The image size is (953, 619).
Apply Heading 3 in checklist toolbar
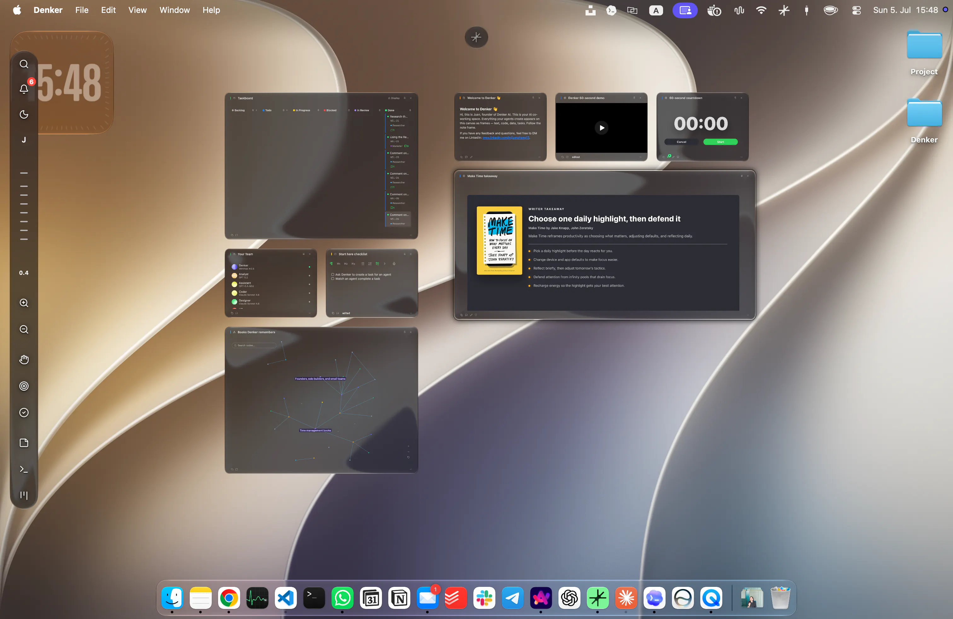pos(353,263)
